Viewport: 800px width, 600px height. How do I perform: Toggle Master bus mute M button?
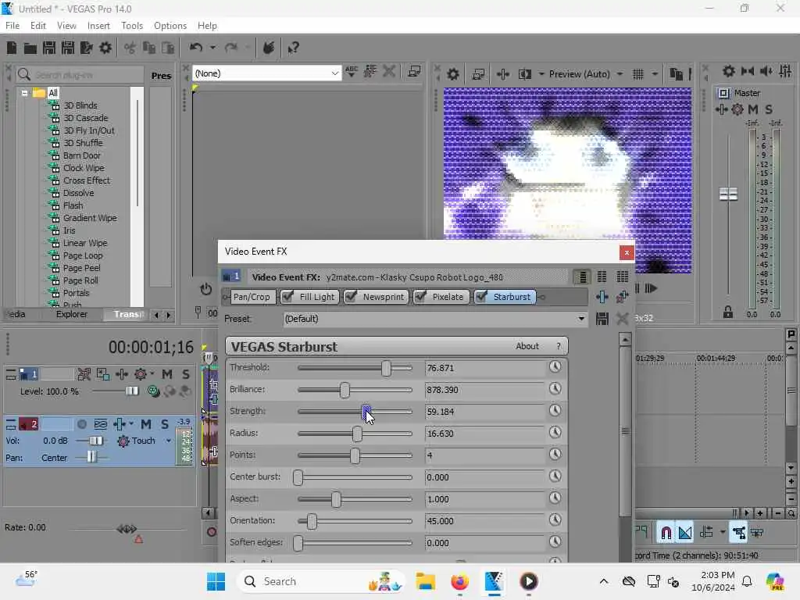click(x=753, y=109)
